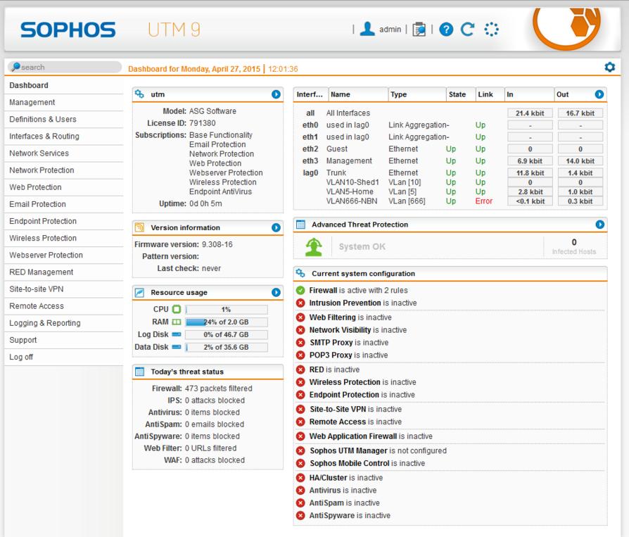Image resolution: width=629 pixels, height=537 pixels.
Task: Open dashboard settings gear icon
Action: tap(610, 67)
